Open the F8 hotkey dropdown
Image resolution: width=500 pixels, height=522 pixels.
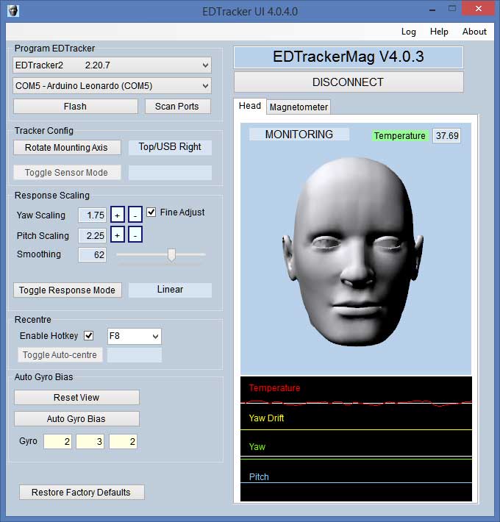(x=134, y=336)
